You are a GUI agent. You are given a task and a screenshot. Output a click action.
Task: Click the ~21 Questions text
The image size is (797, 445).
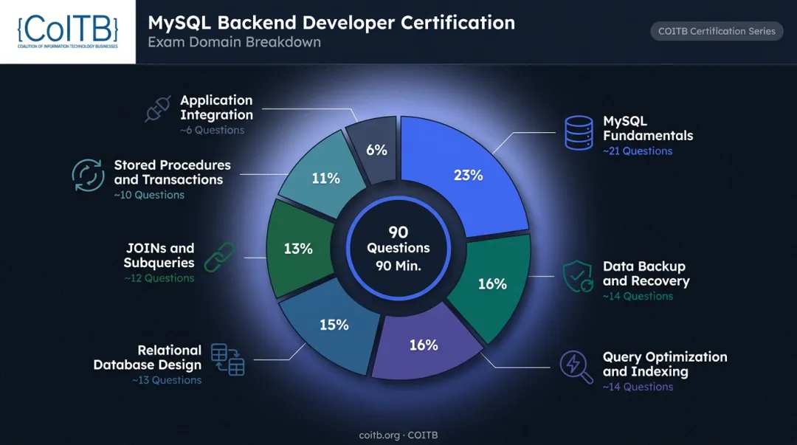(638, 151)
